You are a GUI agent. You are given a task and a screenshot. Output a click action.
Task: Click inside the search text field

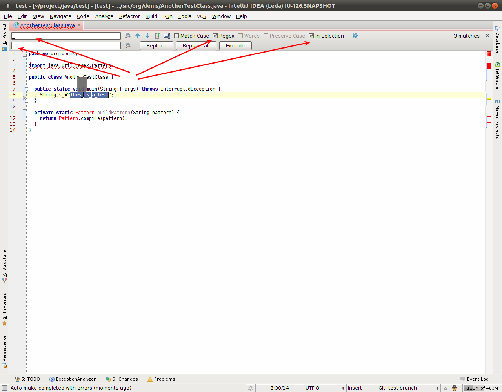click(x=66, y=36)
